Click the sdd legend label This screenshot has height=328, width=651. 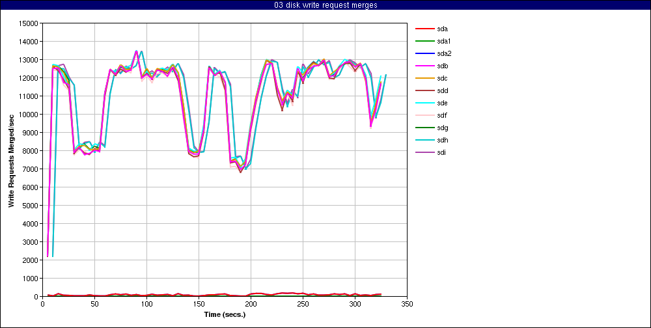point(442,91)
